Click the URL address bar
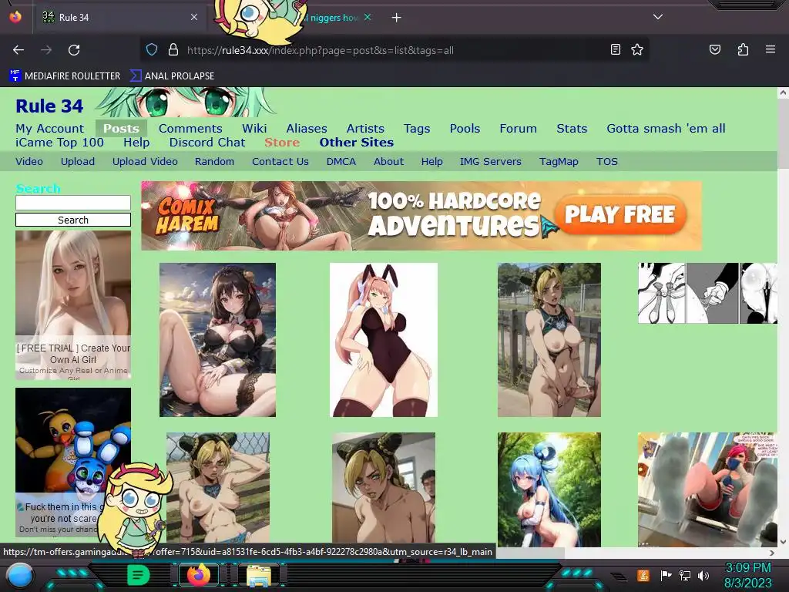789x592 pixels. (395, 50)
